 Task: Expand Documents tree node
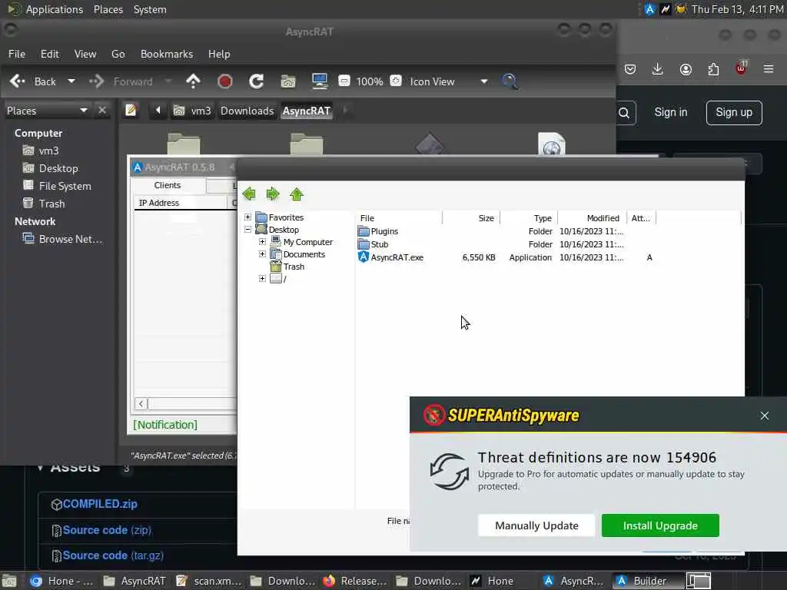coord(262,254)
